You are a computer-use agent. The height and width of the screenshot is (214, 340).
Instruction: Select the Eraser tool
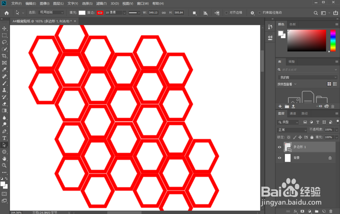point(4,104)
